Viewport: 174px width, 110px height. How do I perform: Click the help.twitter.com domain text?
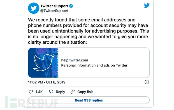(75, 60)
